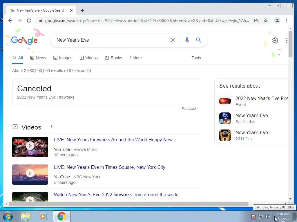Open Google quick settings gear
297x222 pixels.
pos(275,40)
